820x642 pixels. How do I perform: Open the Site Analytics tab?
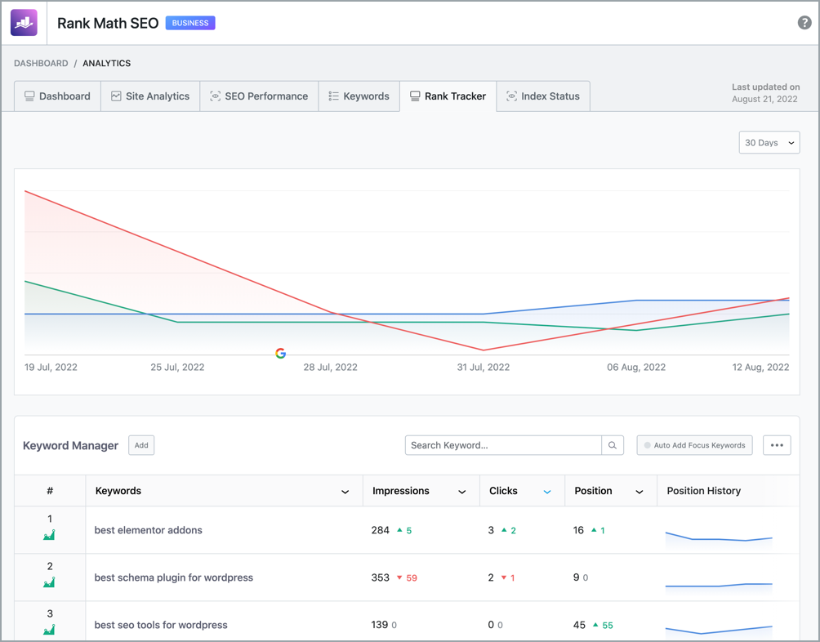pos(150,96)
